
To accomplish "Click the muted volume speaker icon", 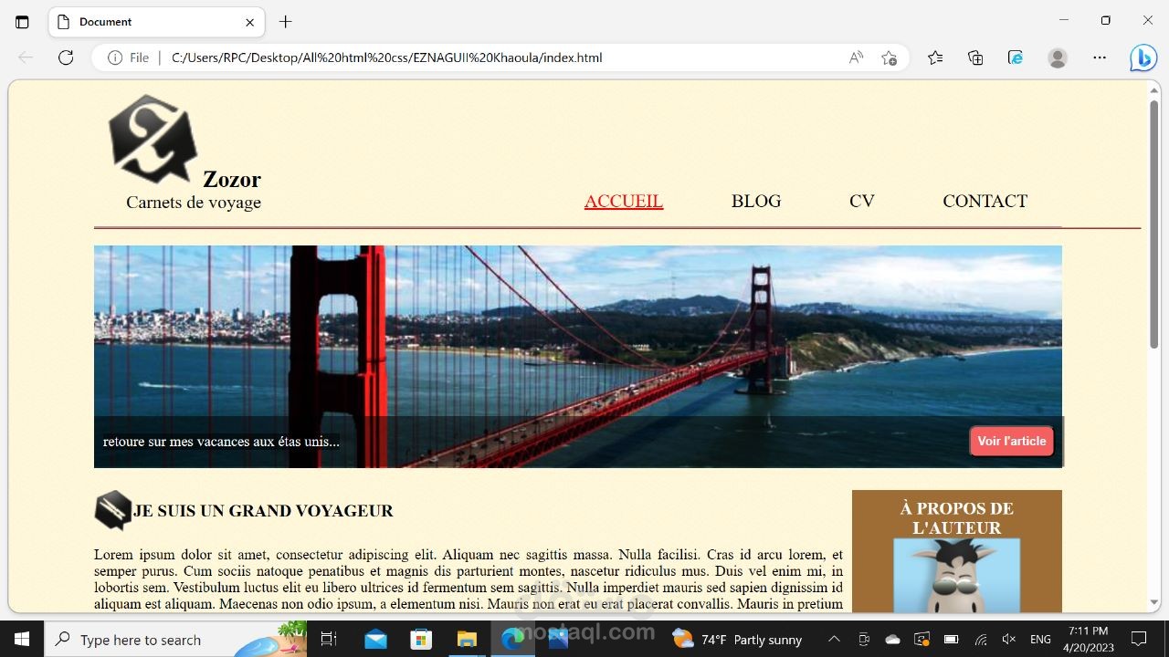I will [x=1009, y=639].
